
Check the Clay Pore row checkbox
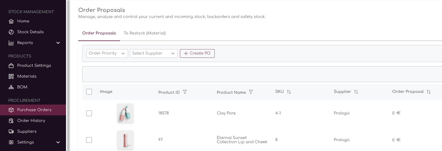[x=89, y=113]
